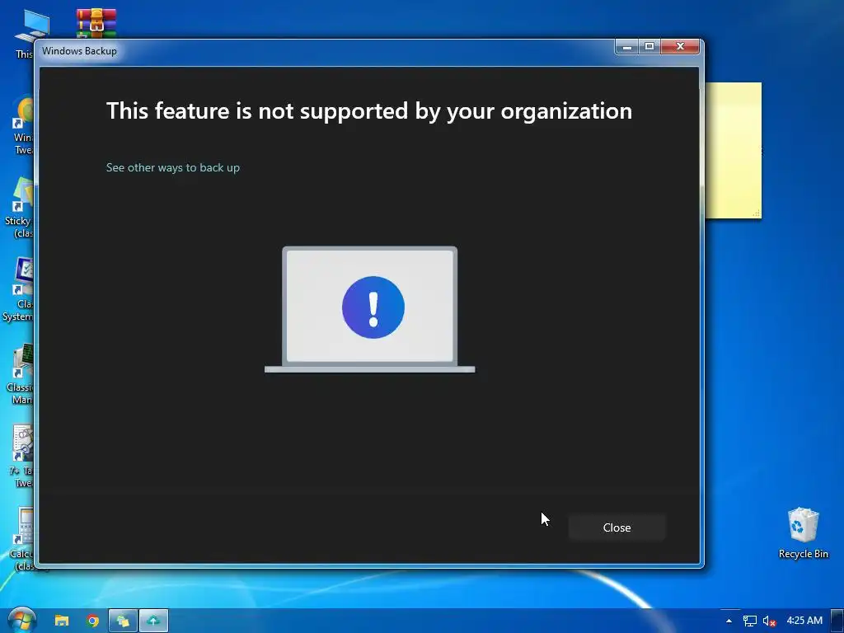Open File Explorer from the taskbar
This screenshot has width=844, height=633.
61,621
